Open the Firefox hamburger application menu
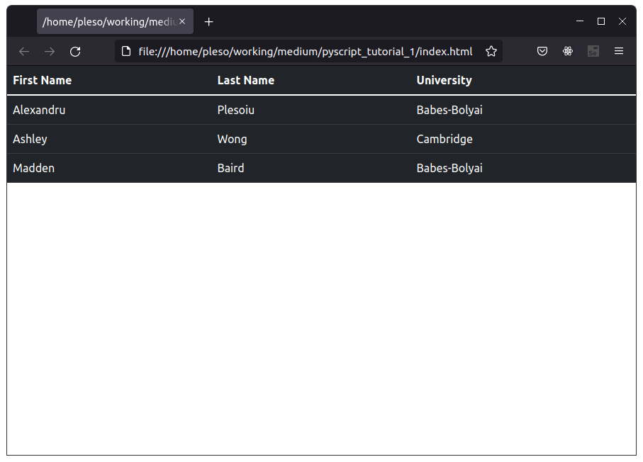The height and width of the screenshot is (462, 643). tap(619, 51)
